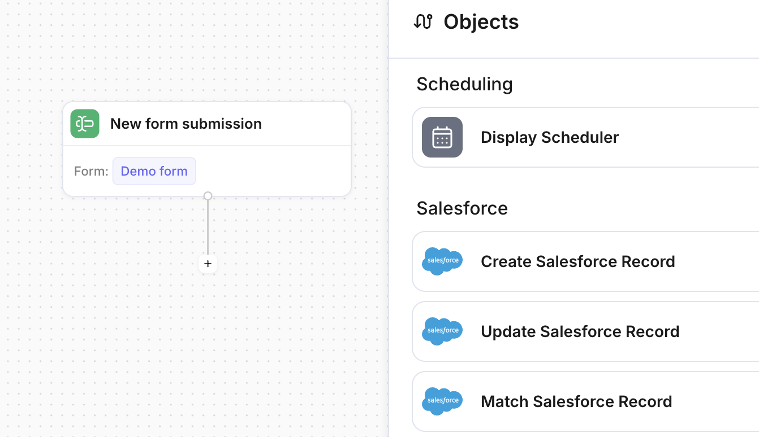The width and height of the screenshot is (759, 437).
Task: Click the Form: label in the node
Action: [x=91, y=171]
